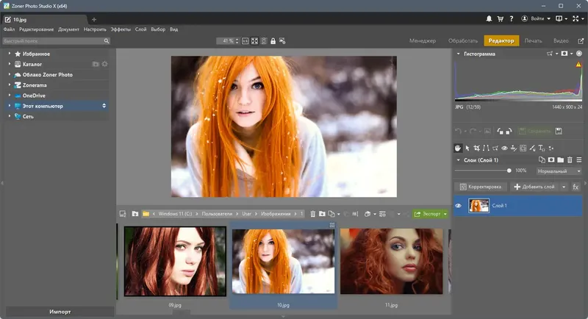This screenshot has width=588, height=319.
Task: Select the Text tool in editor toolbar
Action: [540, 148]
